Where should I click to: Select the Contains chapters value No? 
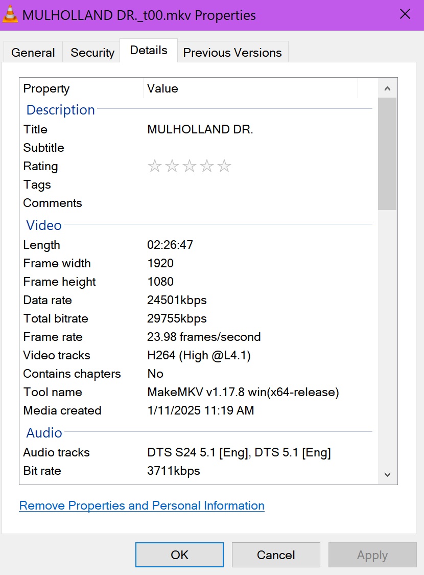pyautogui.click(x=155, y=373)
